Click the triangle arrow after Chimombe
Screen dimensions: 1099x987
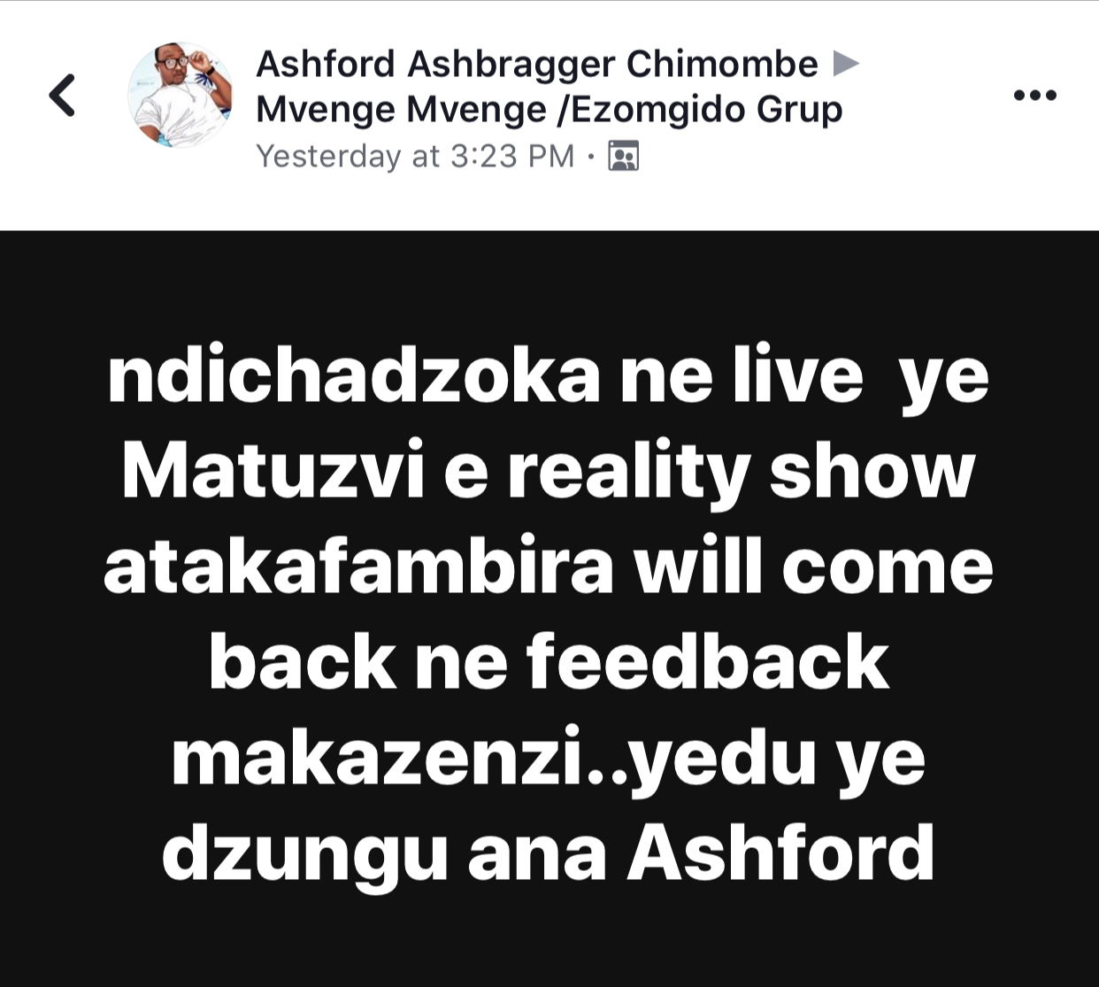pyautogui.click(x=847, y=64)
